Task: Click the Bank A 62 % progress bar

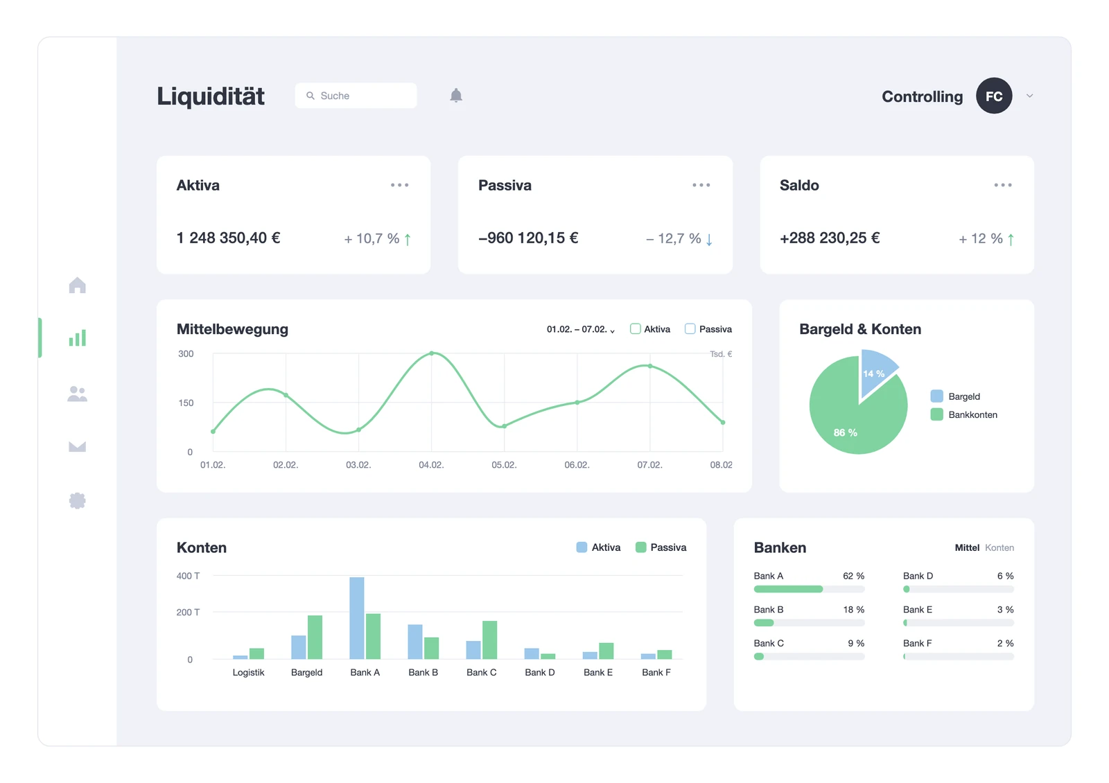Action: (x=809, y=589)
